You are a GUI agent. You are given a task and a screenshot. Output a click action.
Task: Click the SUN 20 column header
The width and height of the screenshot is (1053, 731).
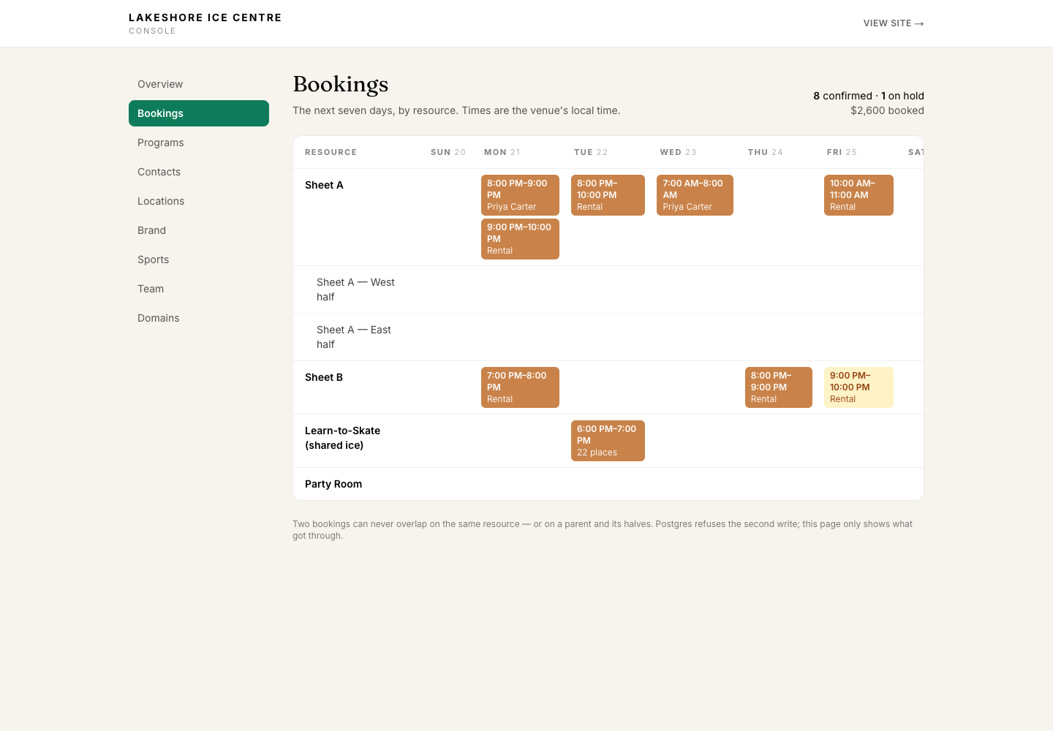448,152
